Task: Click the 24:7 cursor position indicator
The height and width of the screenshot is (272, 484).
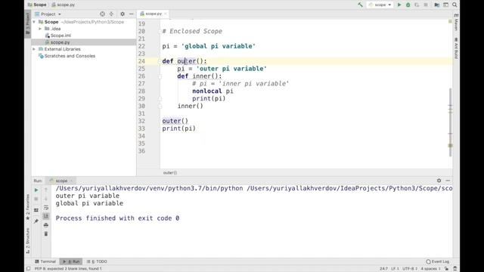Action: tap(383, 269)
